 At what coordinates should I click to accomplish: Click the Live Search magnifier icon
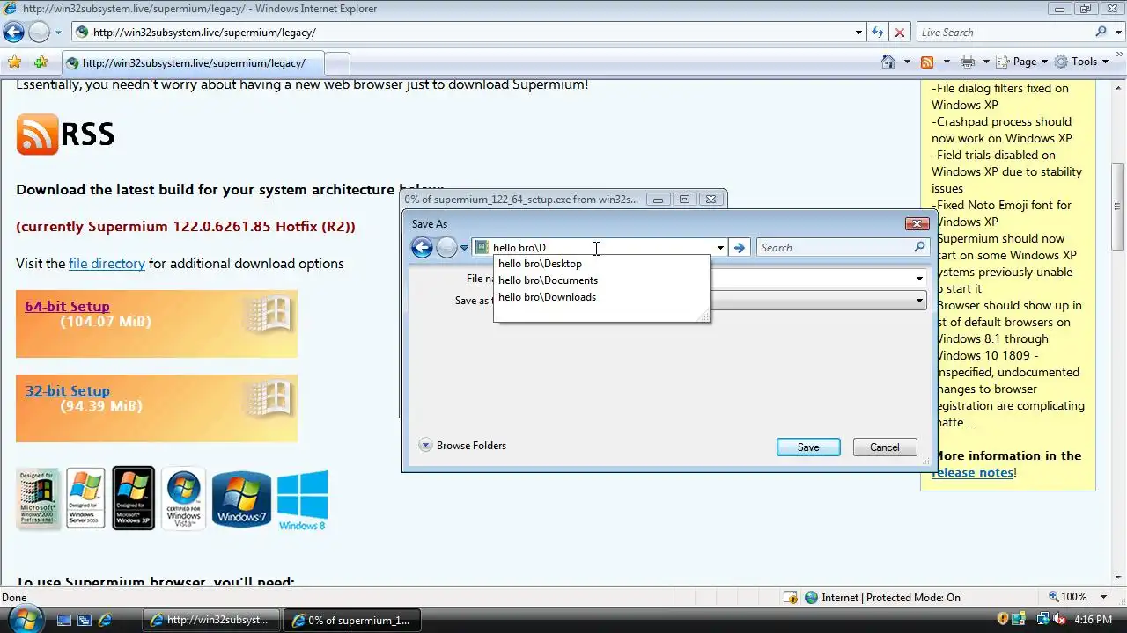[1101, 33]
